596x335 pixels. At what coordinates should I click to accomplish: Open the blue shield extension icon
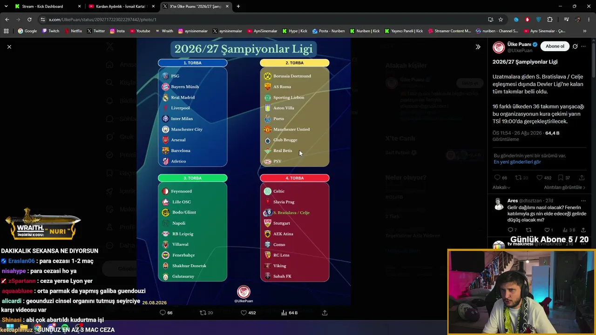pos(539,20)
